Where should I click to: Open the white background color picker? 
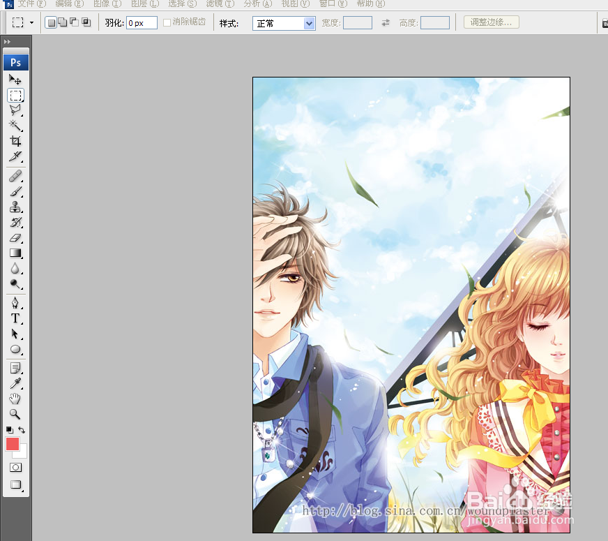(23, 453)
